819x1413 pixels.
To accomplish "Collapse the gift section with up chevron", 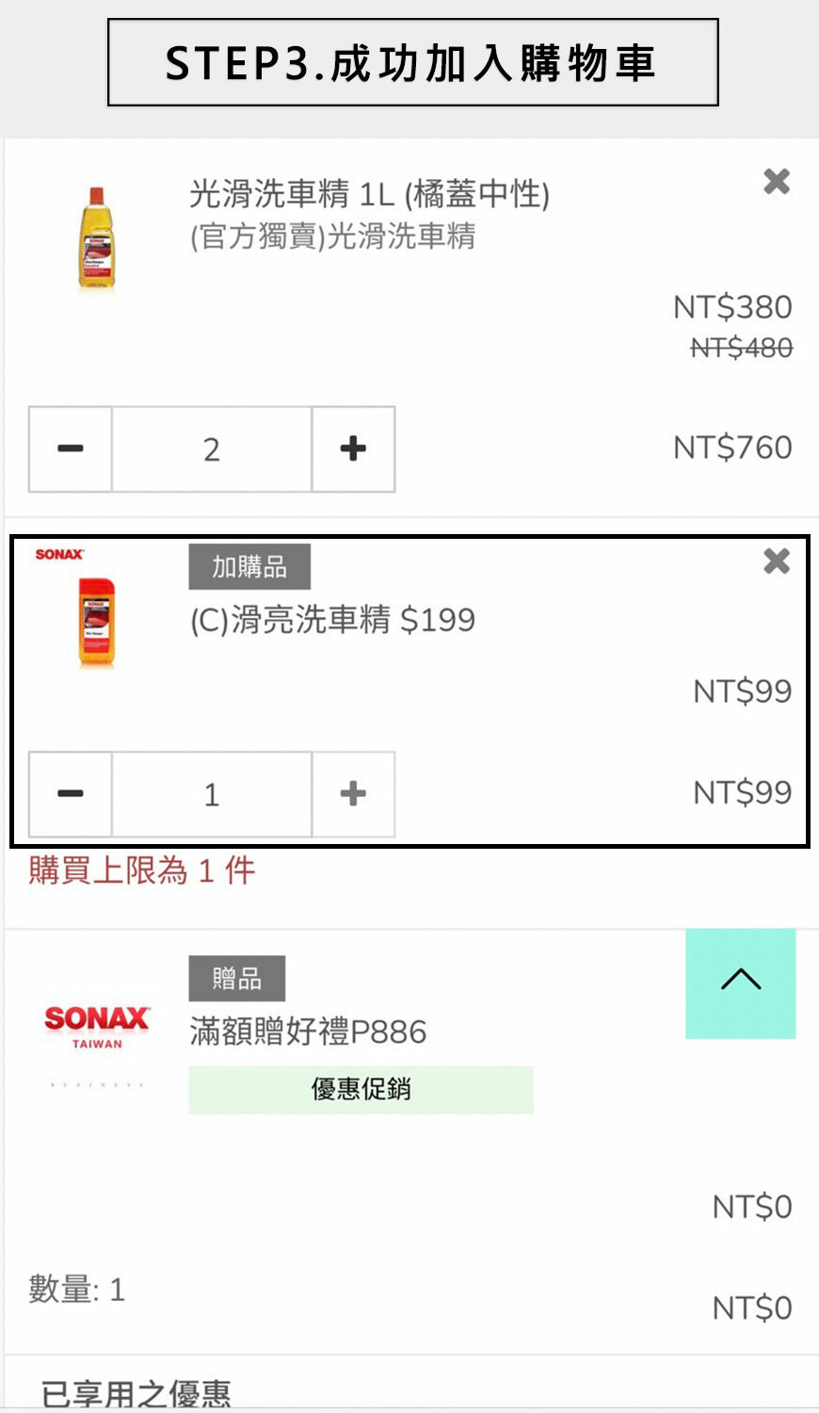I will tap(741, 983).
